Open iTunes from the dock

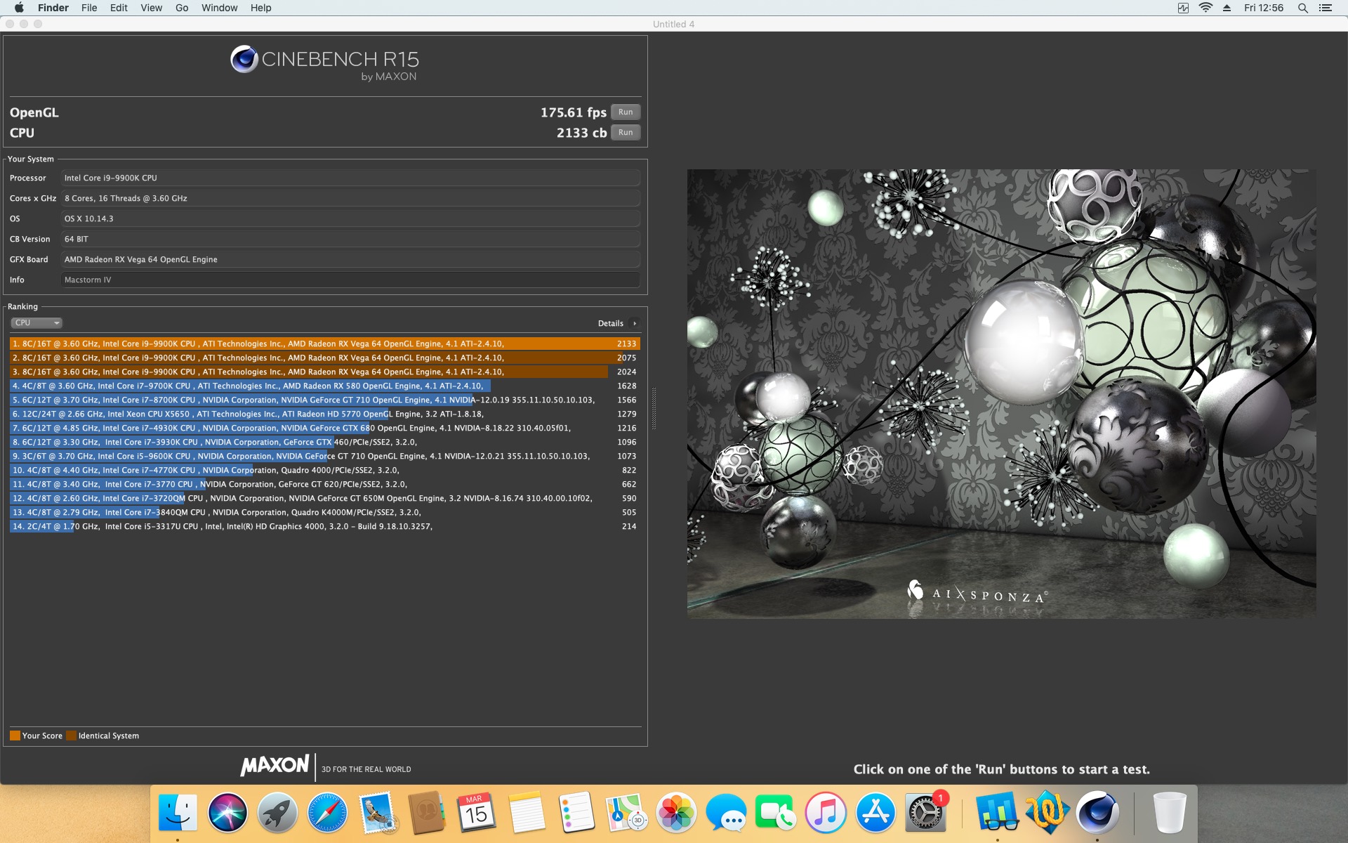point(825,813)
